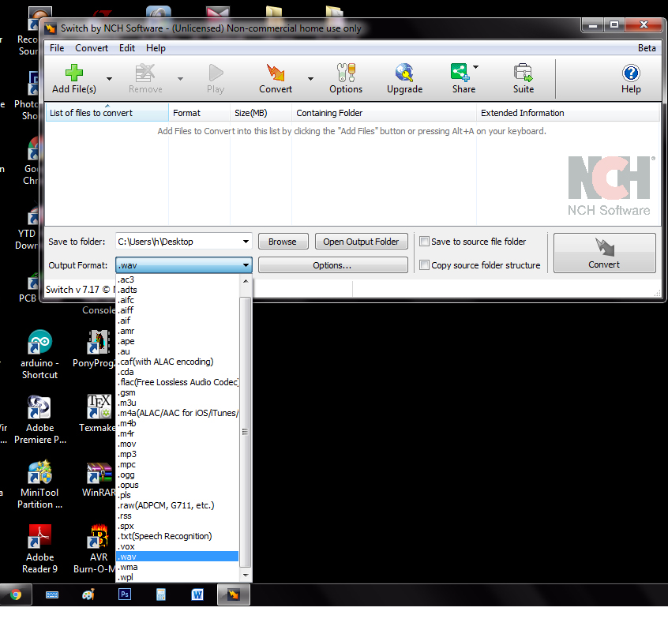Viewport: 668px width, 630px height.
Task: Click the Upgrade key icon
Action: (404, 73)
